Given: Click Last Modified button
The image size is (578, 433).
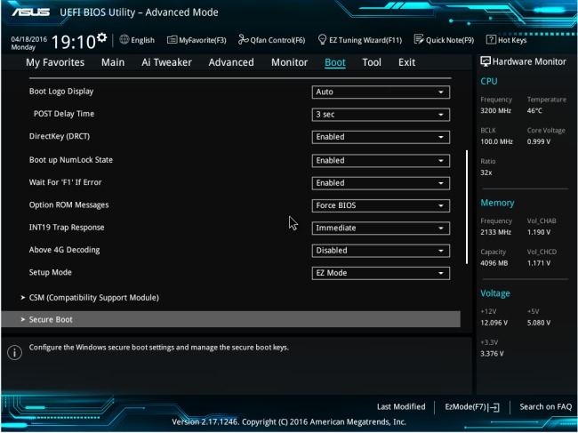Looking at the screenshot, I should coord(401,407).
